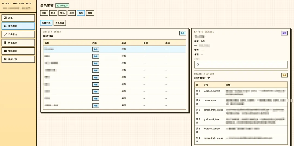Click the career.team field cell
Image resolution: width=294 pixels, height=146 pixels.
(x=210, y=100)
